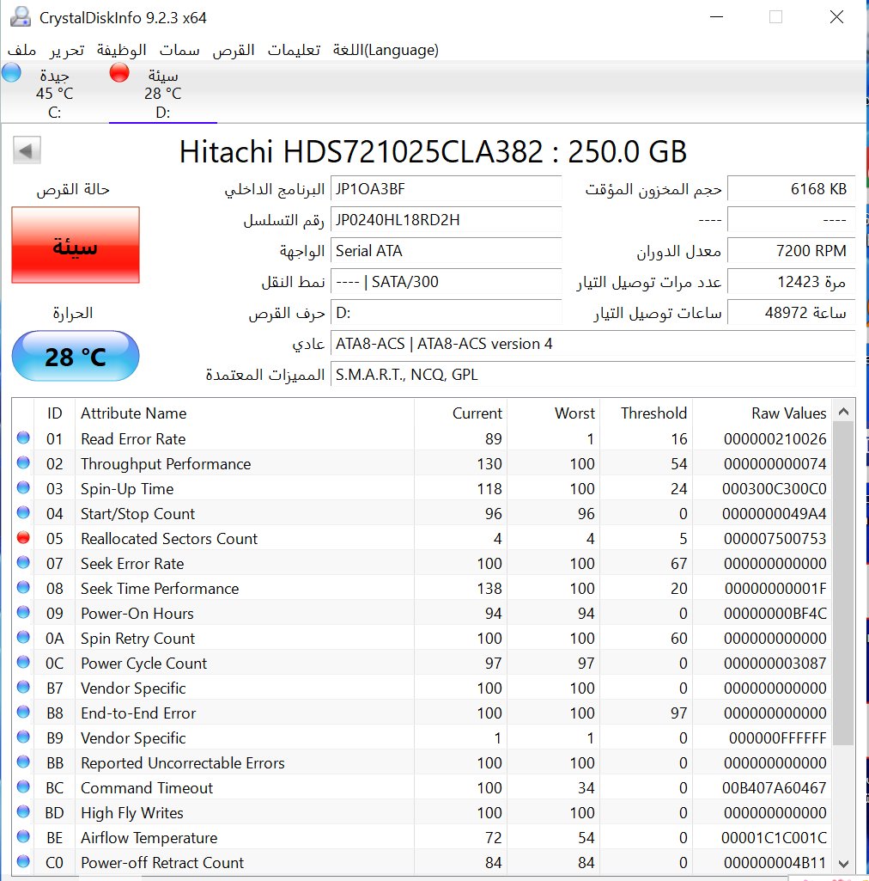Click the attribute list vertical scrollbar thumb
869x881 pixels.
[843, 584]
